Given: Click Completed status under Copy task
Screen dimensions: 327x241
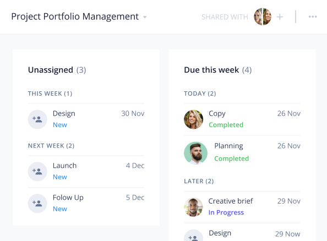Looking at the screenshot, I should pos(226,125).
